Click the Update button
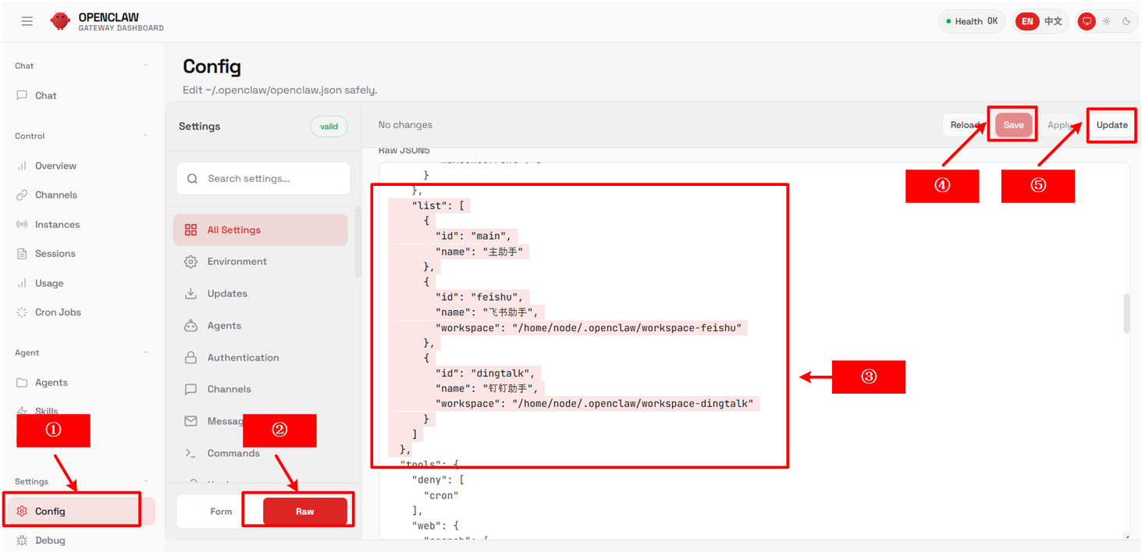Viewport: 1142px width, 553px height. (x=1112, y=125)
